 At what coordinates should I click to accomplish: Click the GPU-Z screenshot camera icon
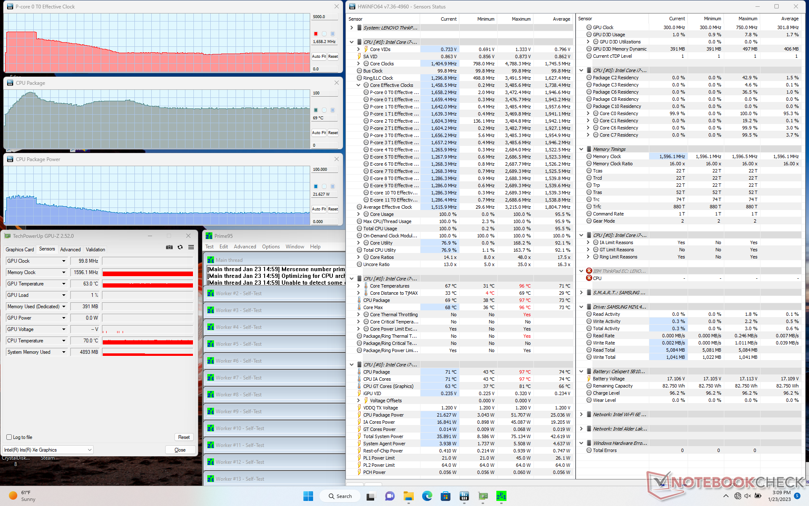[x=169, y=247]
